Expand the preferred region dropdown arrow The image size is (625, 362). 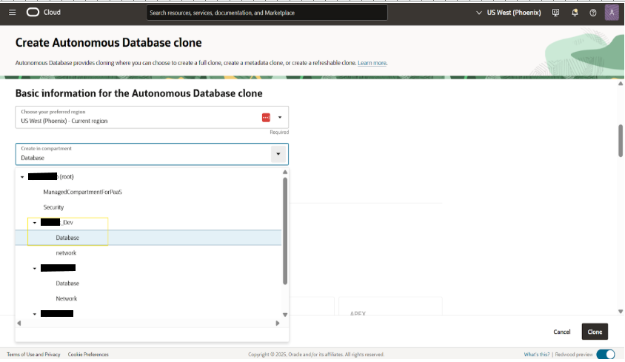pos(280,117)
